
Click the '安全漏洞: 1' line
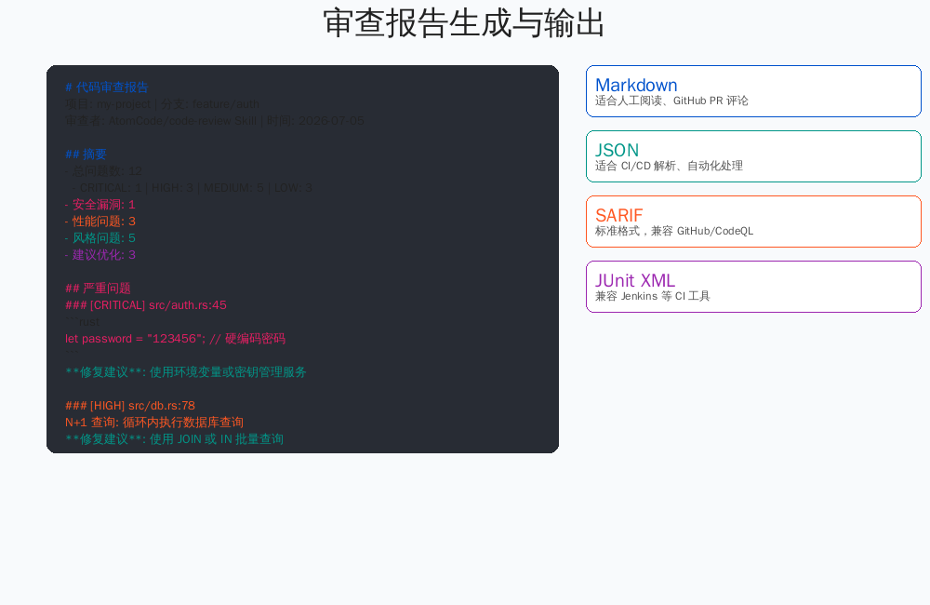(100, 205)
